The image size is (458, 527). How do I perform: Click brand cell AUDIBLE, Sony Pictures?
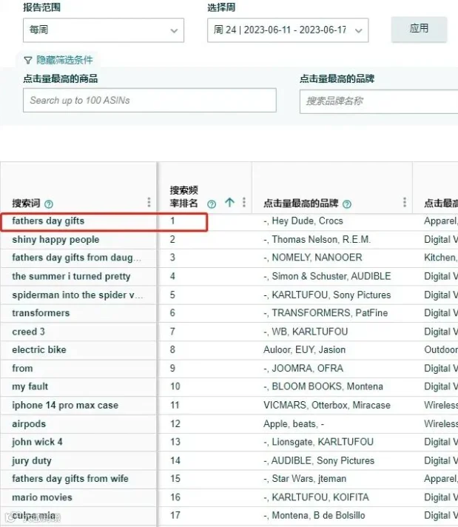(319, 461)
